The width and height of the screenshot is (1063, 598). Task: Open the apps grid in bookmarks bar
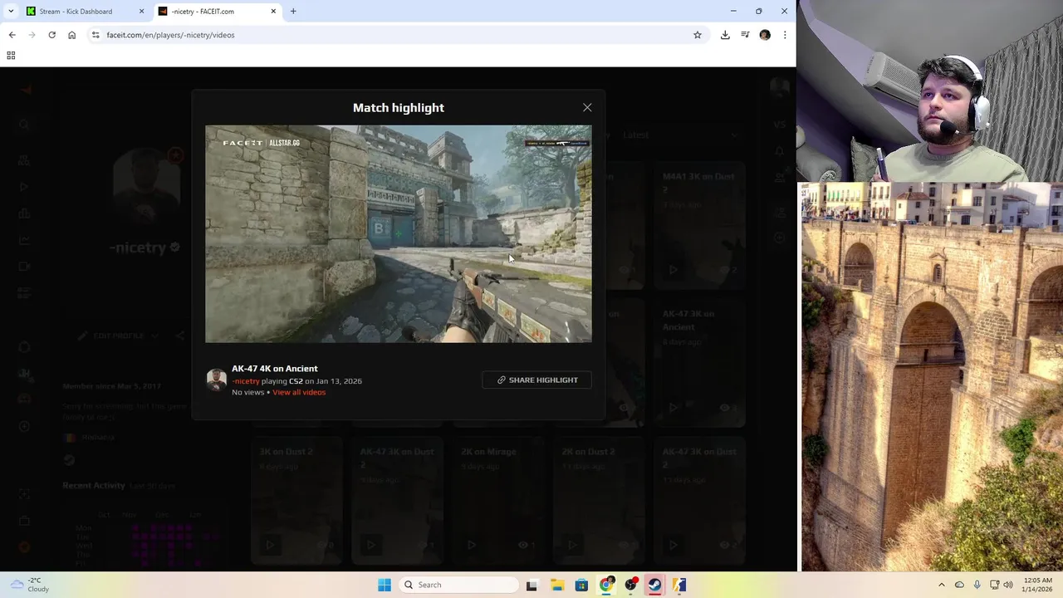click(x=11, y=56)
